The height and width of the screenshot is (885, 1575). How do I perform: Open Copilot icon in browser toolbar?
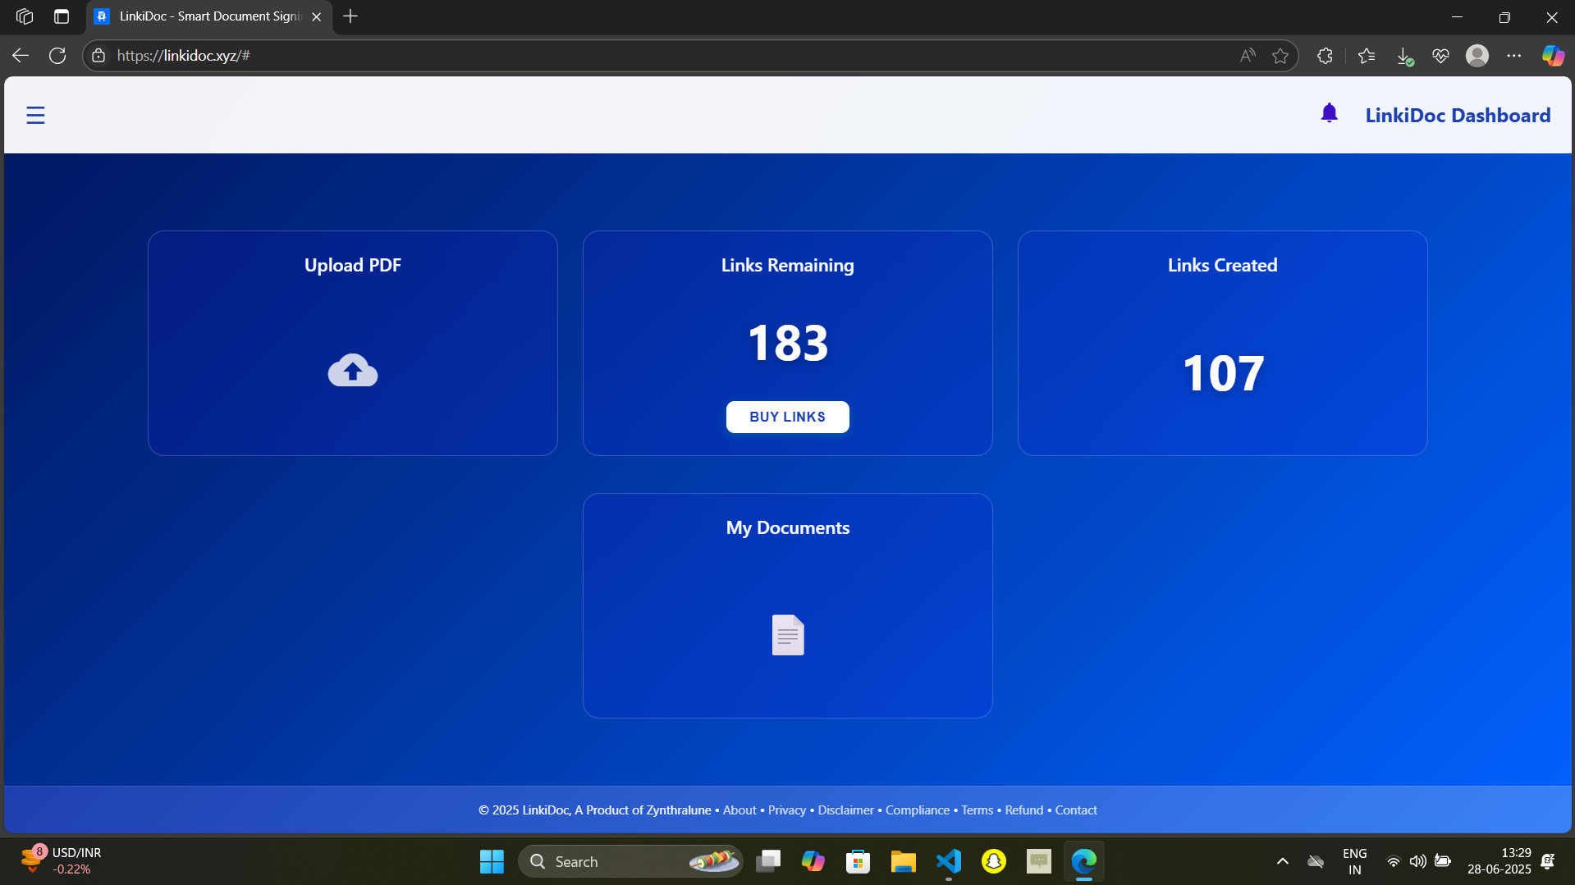point(1552,56)
